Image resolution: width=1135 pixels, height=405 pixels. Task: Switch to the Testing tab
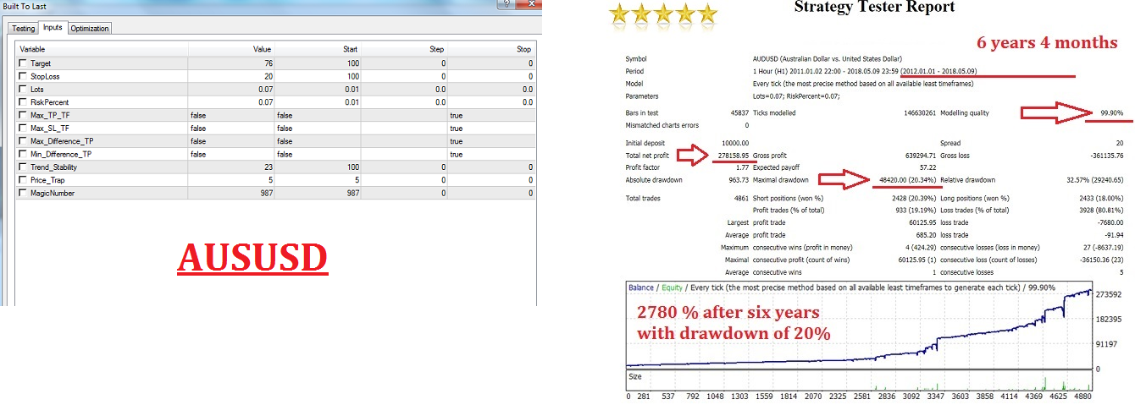point(23,29)
